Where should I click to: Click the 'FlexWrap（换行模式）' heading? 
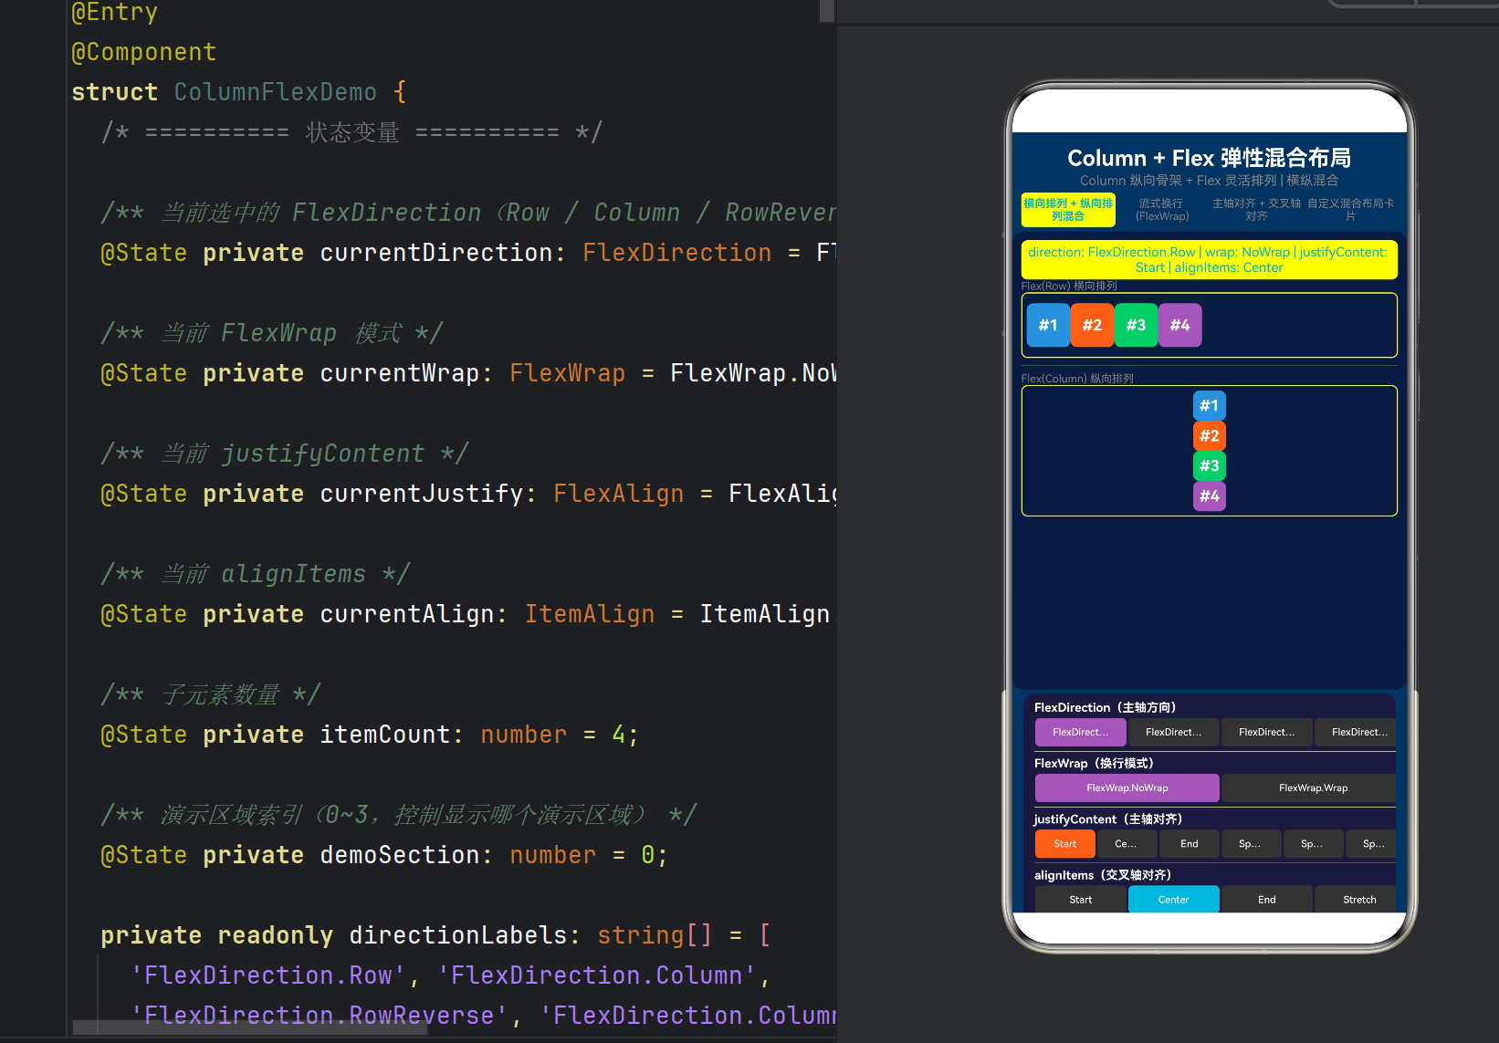(1094, 763)
